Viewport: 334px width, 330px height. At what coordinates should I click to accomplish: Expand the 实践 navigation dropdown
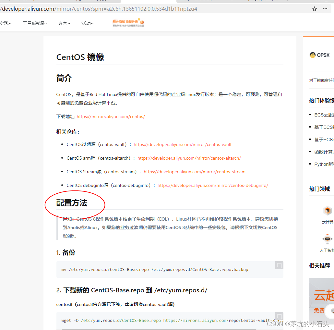(6, 23)
